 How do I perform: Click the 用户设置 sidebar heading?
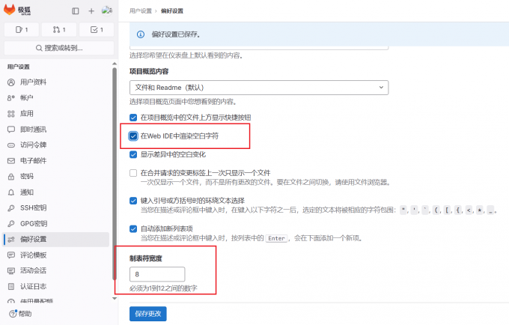pyautogui.click(x=19, y=67)
